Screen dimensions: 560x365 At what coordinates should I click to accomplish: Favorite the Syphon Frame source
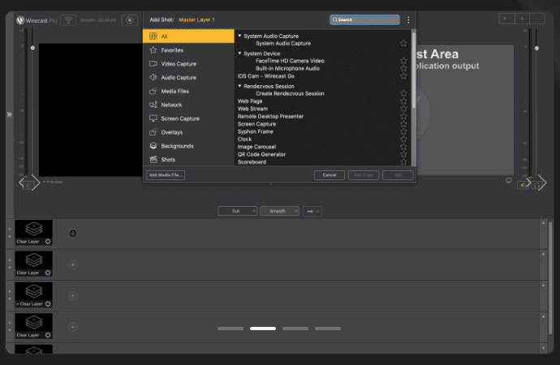(403, 131)
